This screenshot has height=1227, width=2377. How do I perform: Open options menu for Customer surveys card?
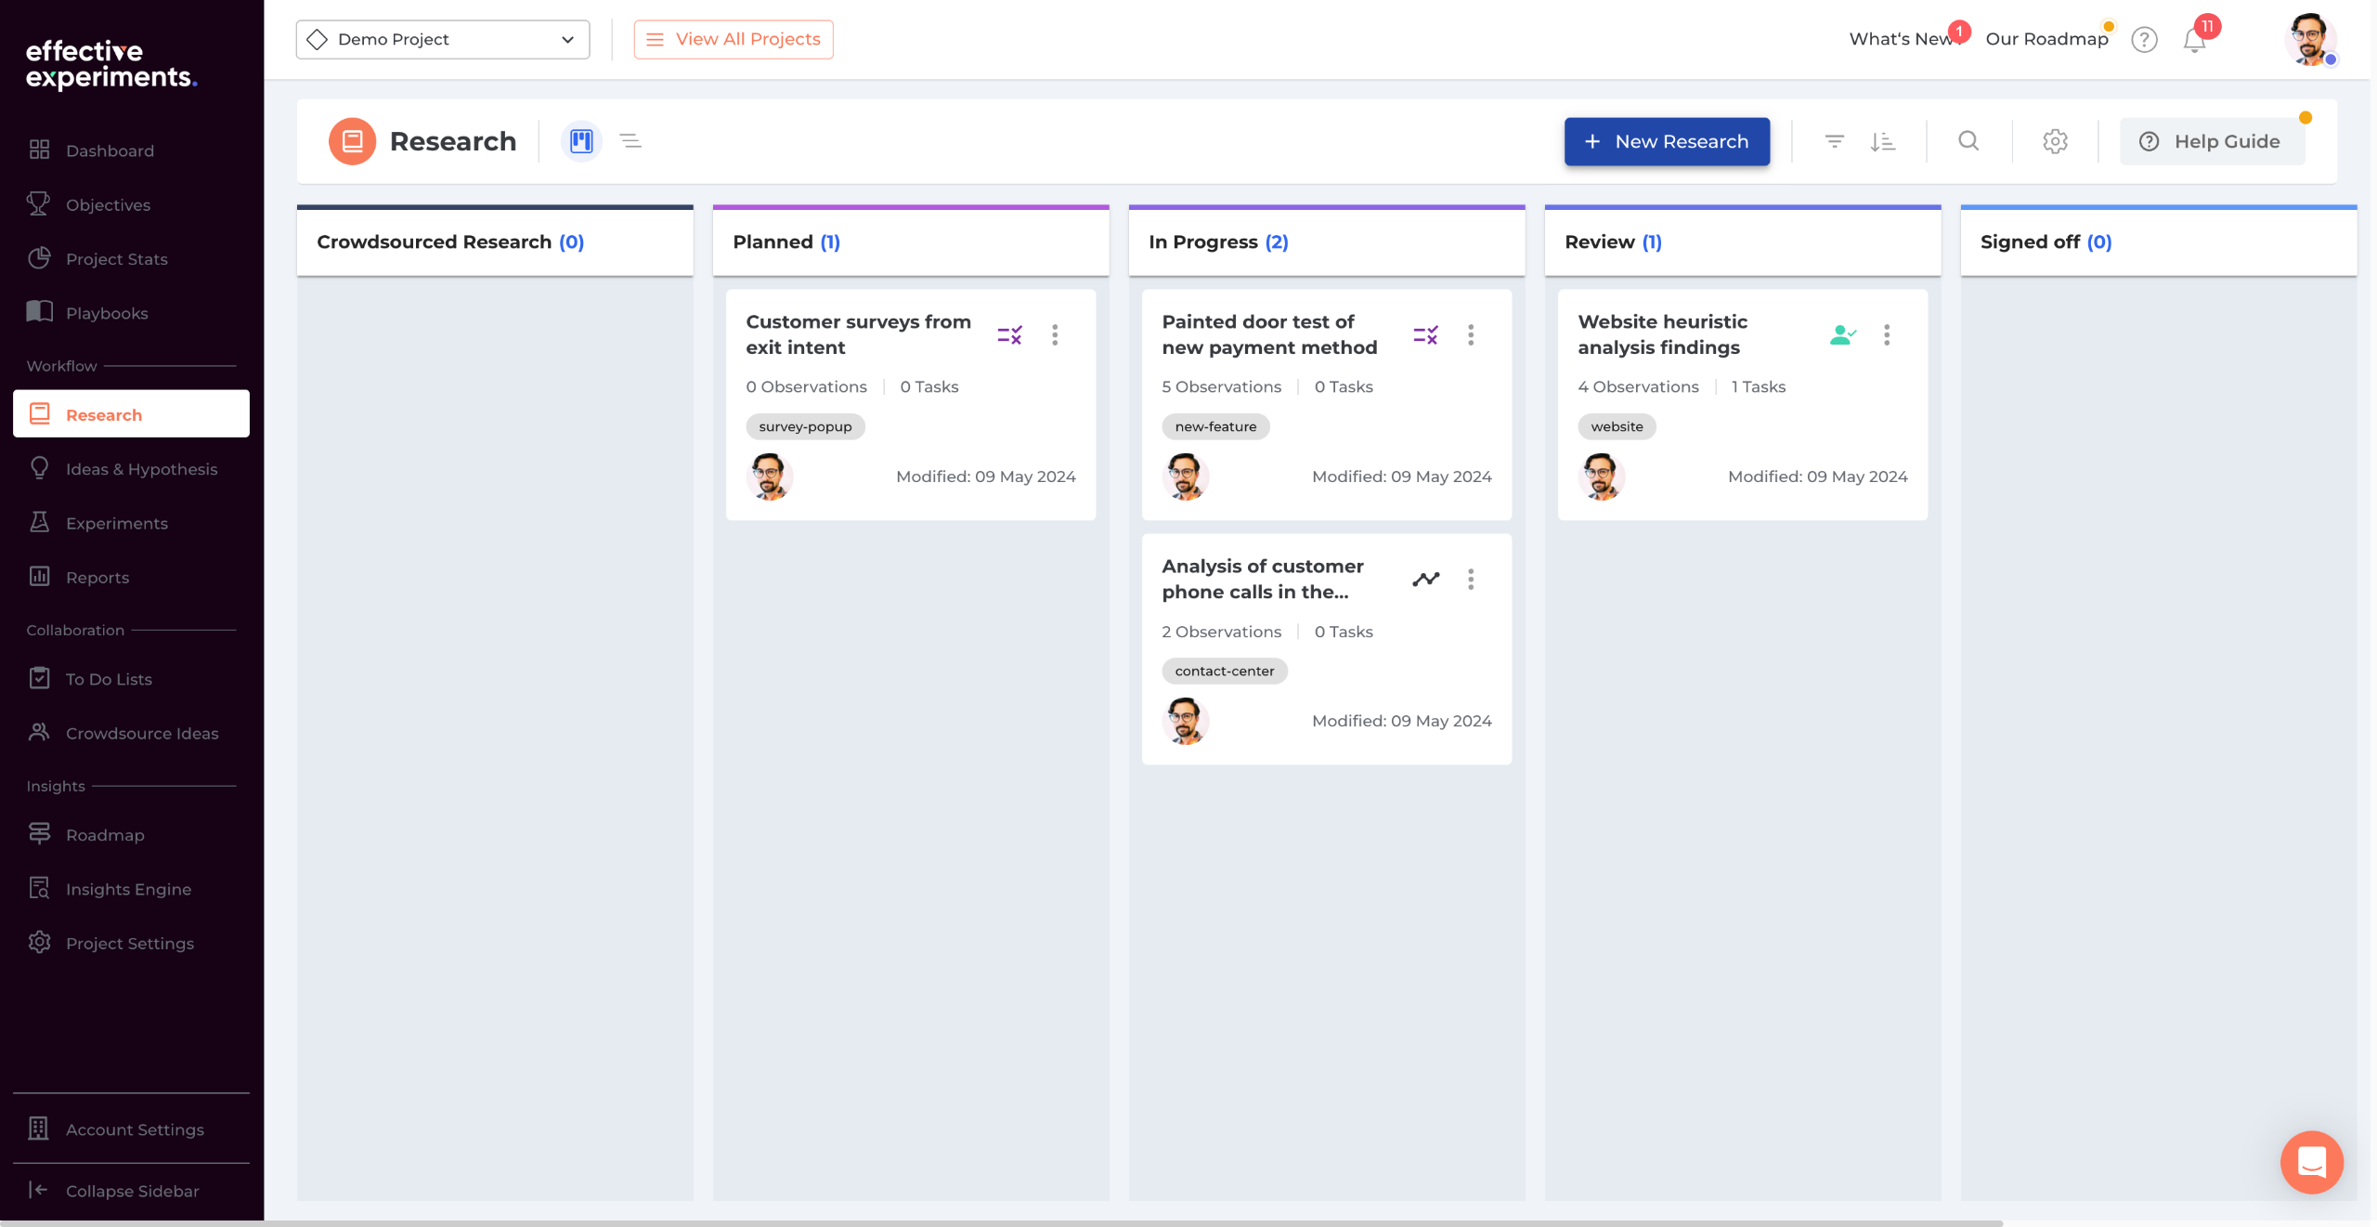[x=1055, y=334]
